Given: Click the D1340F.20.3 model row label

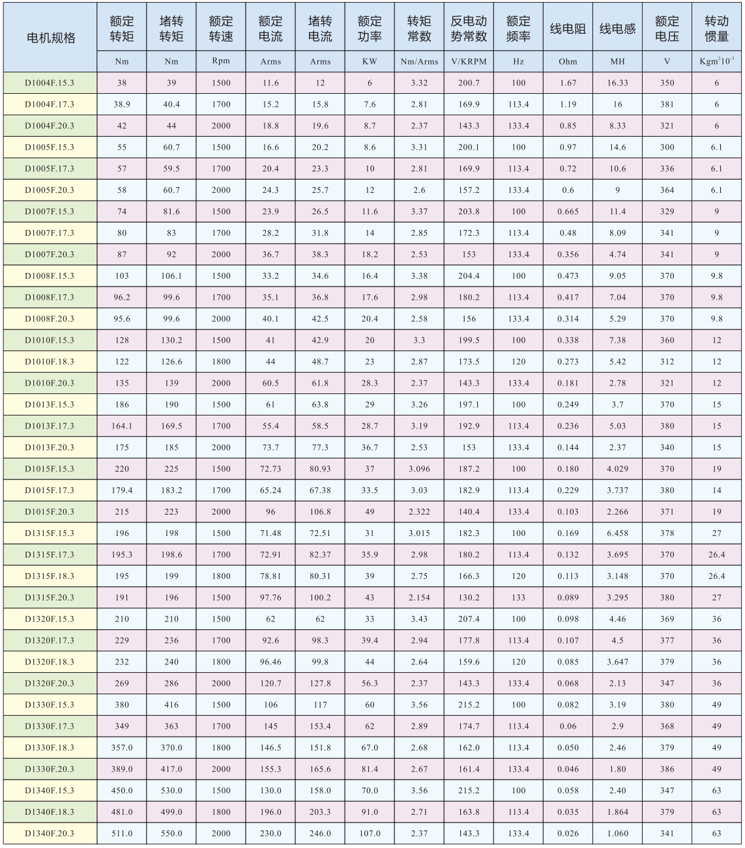Looking at the screenshot, I should pyautogui.click(x=50, y=833).
